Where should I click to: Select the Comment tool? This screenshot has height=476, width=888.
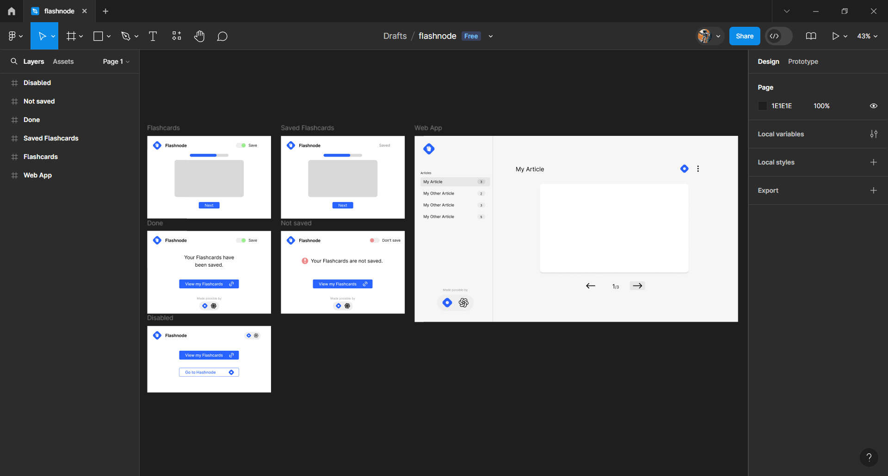222,36
